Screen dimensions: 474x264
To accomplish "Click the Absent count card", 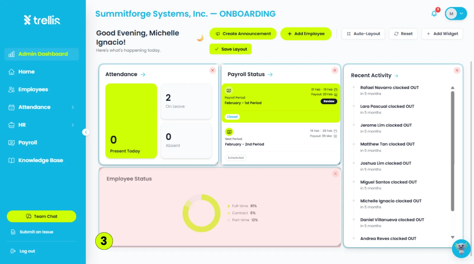I will tap(186, 140).
